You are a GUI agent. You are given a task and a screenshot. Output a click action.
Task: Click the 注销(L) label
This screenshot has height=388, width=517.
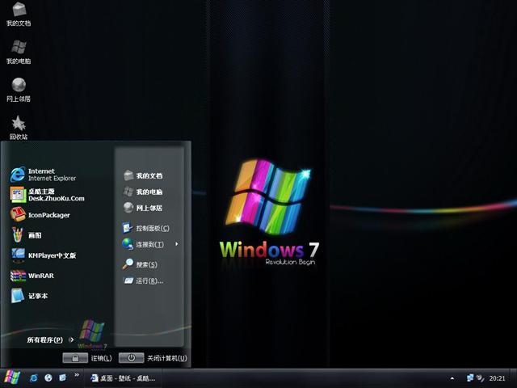102,358
